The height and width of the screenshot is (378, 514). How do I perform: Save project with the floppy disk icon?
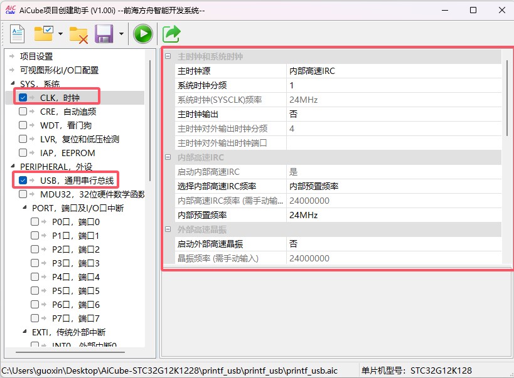(x=104, y=34)
